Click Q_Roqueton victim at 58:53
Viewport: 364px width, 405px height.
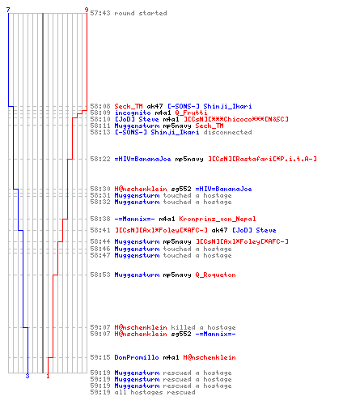[215, 275]
